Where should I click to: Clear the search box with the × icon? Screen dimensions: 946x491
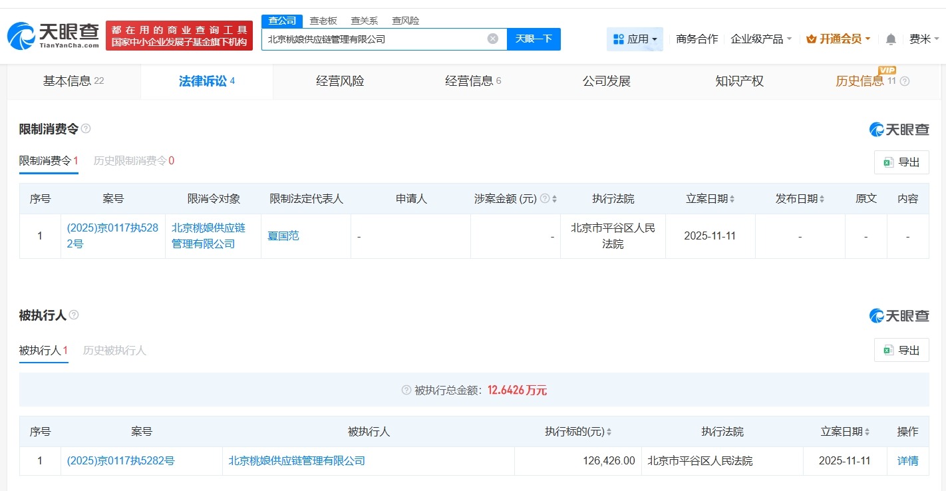(492, 39)
